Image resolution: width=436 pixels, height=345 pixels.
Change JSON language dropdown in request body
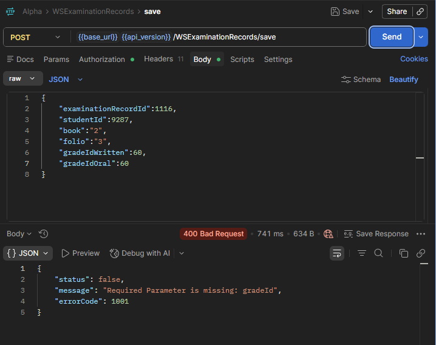point(66,80)
